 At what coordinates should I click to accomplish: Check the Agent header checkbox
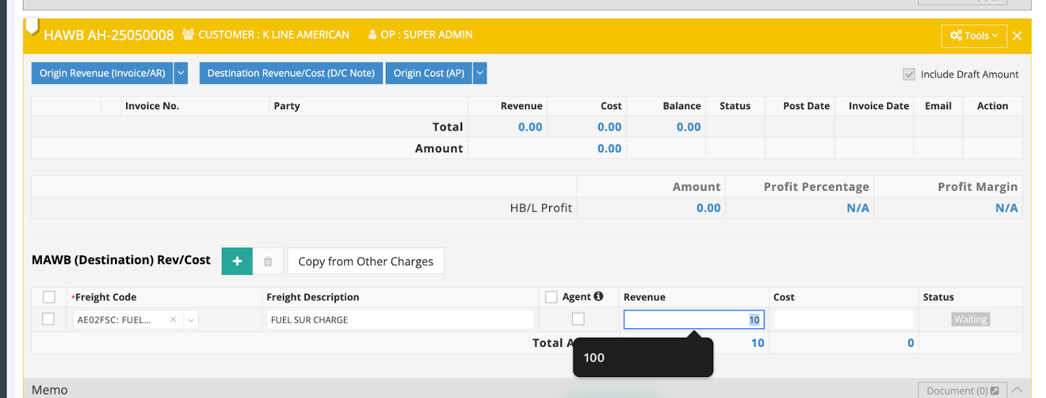(552, 297)
